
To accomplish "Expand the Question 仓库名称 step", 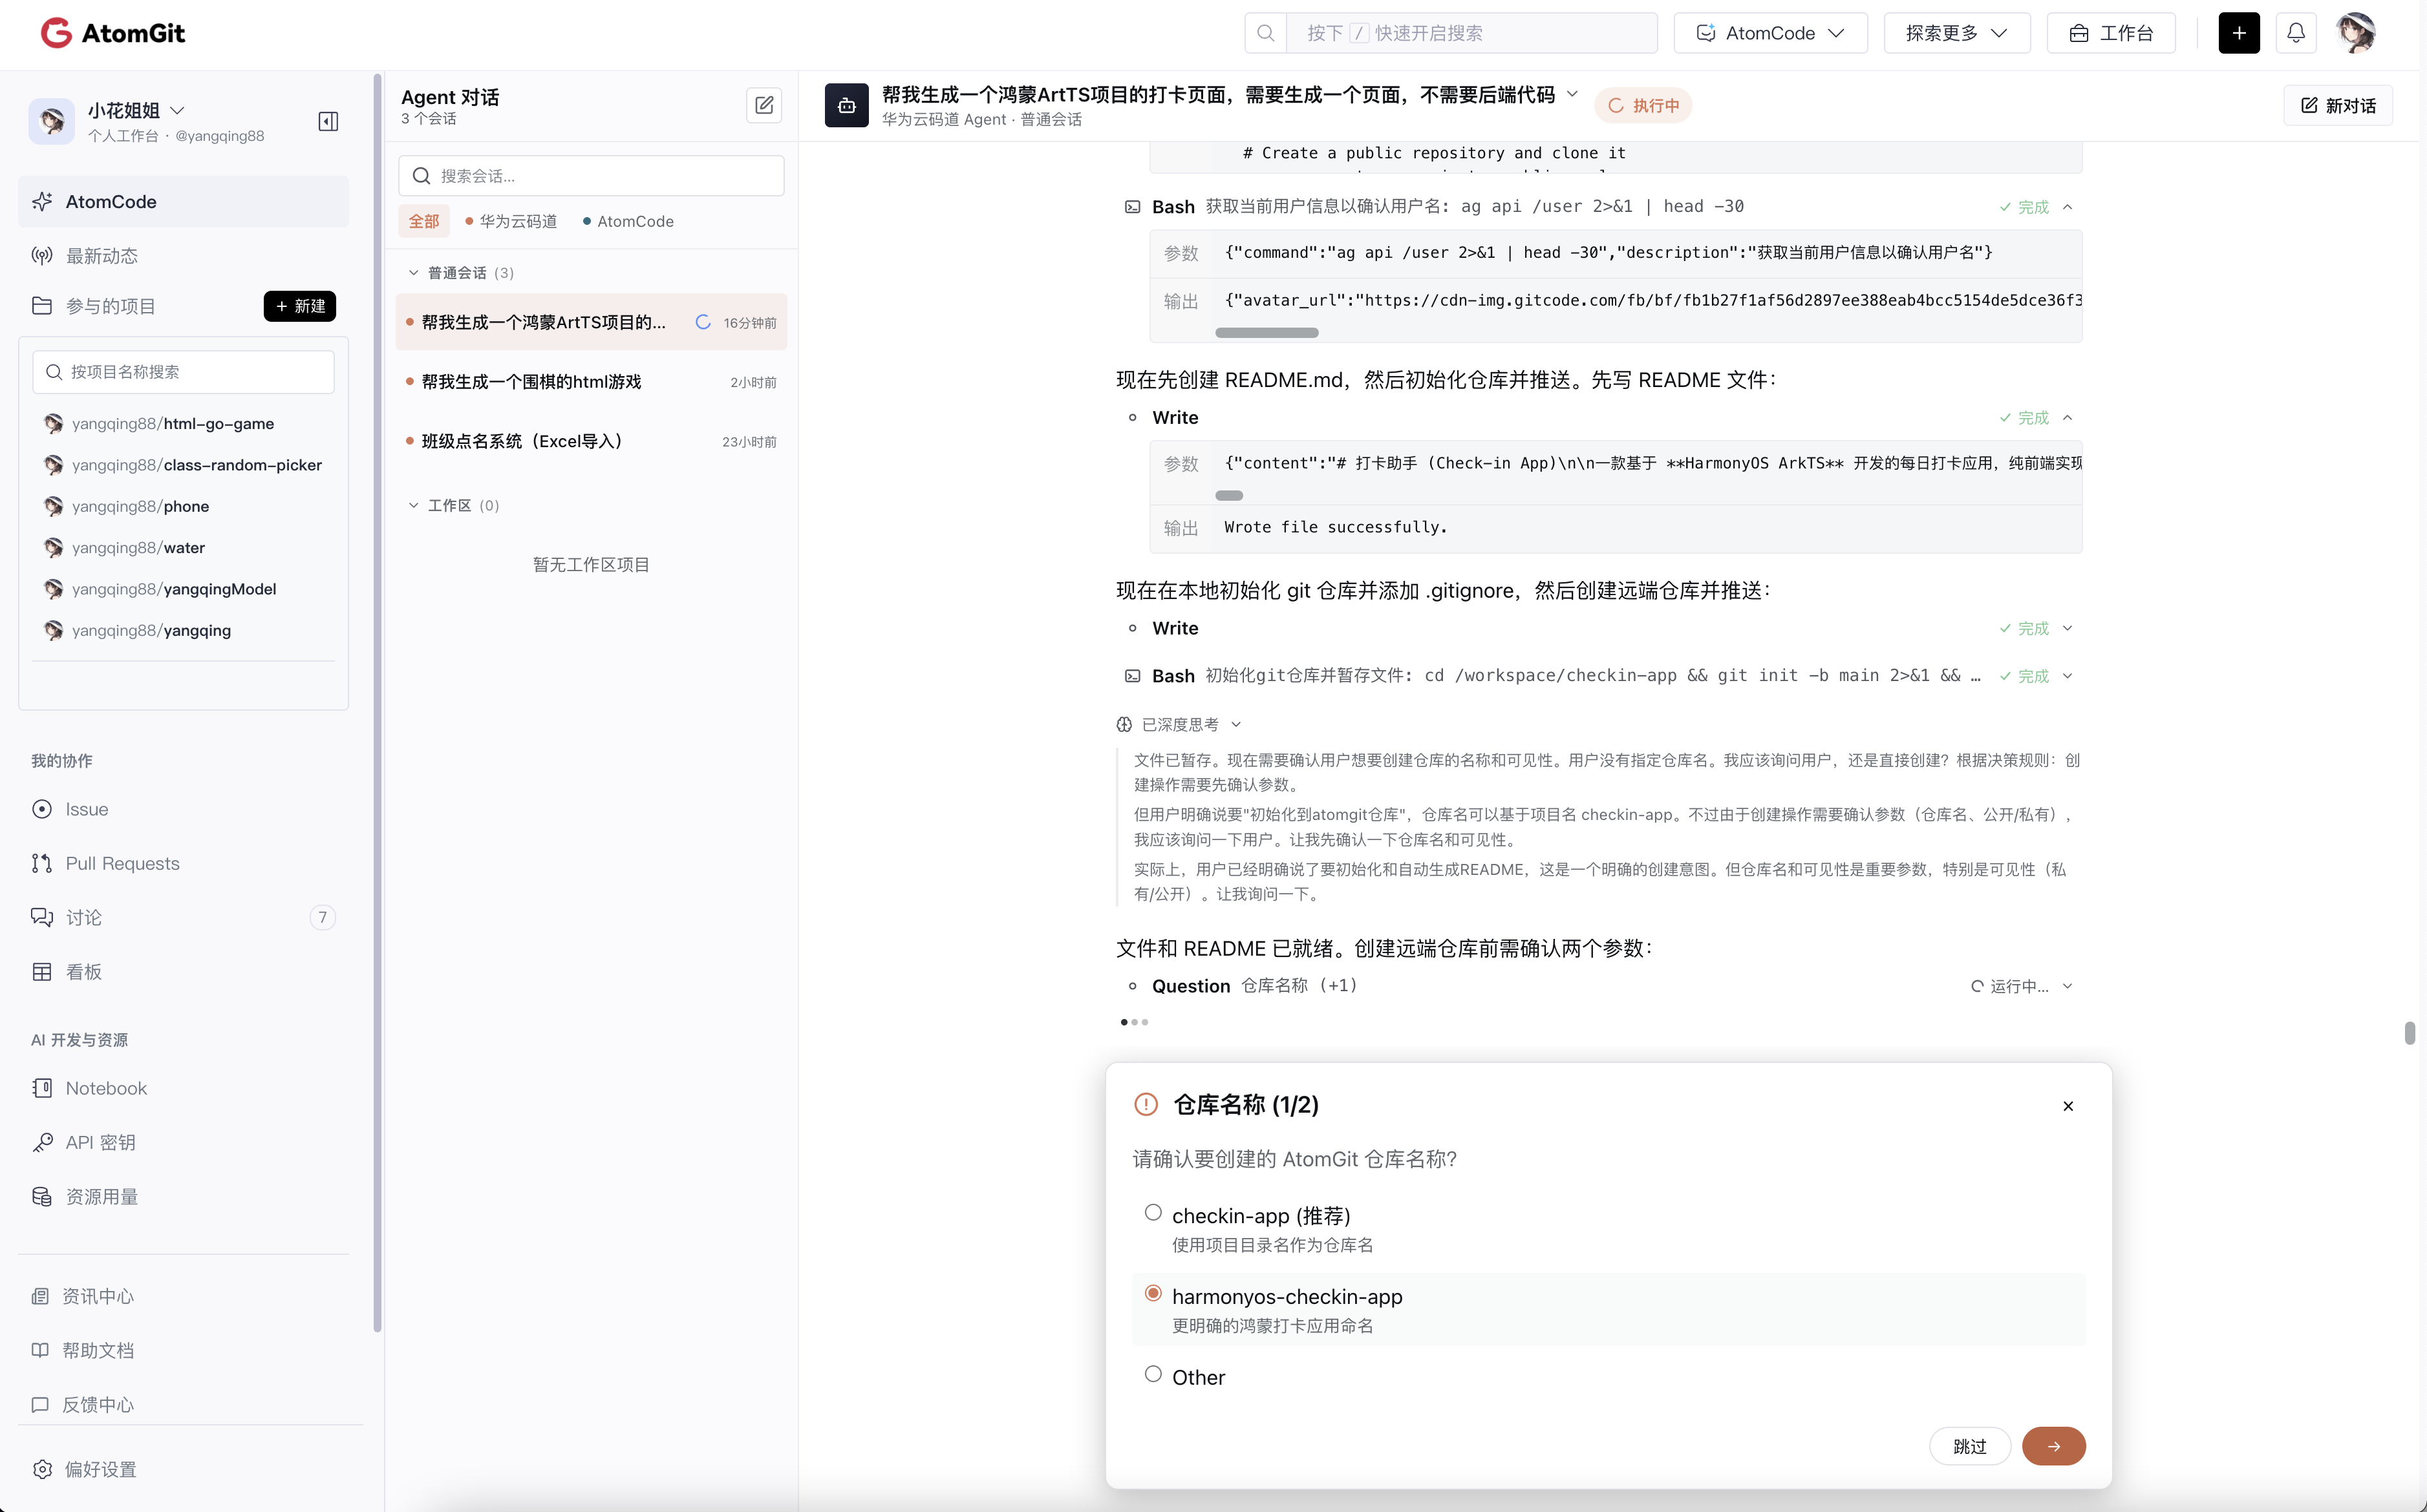I will (2068, 986).
